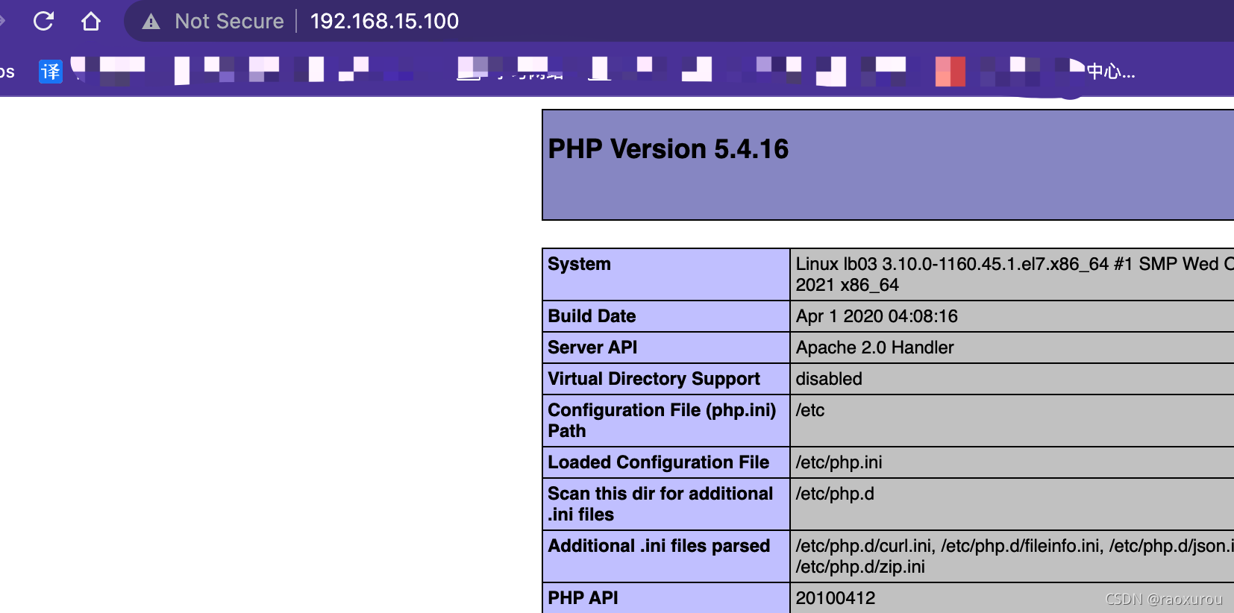Select the 192.168.15.100 address field
The width and height of the screenshot is (1234, 613).
[x=384, y=21]
